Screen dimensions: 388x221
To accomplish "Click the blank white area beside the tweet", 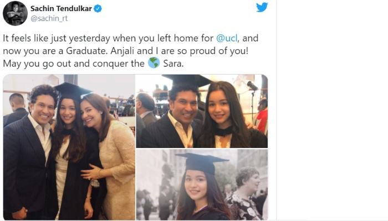I will (x=331, y=110).
